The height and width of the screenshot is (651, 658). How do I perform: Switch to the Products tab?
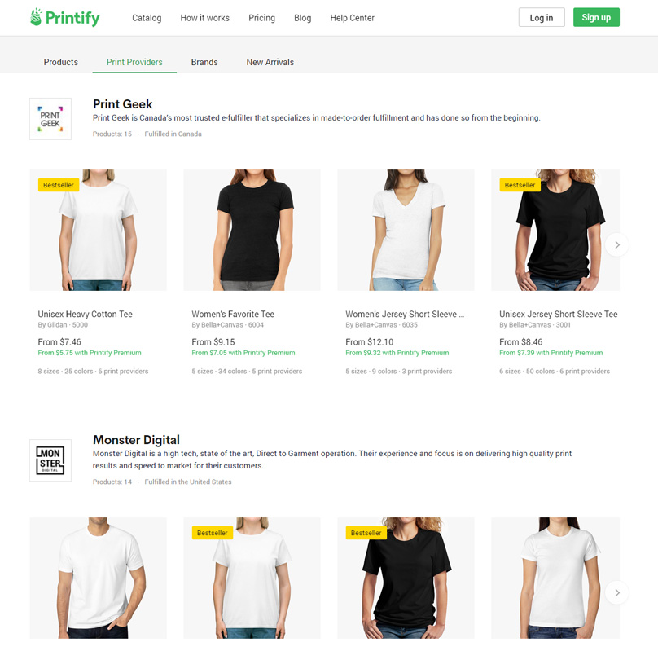point(61,62)
